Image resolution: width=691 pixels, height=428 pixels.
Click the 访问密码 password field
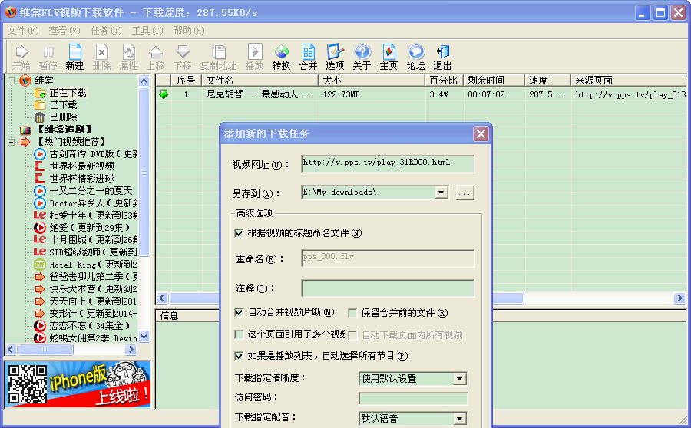coord(413,399)
